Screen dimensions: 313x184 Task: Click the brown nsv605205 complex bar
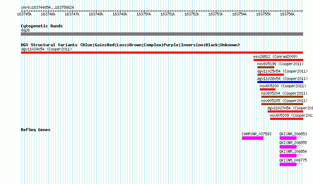[282, 104]
